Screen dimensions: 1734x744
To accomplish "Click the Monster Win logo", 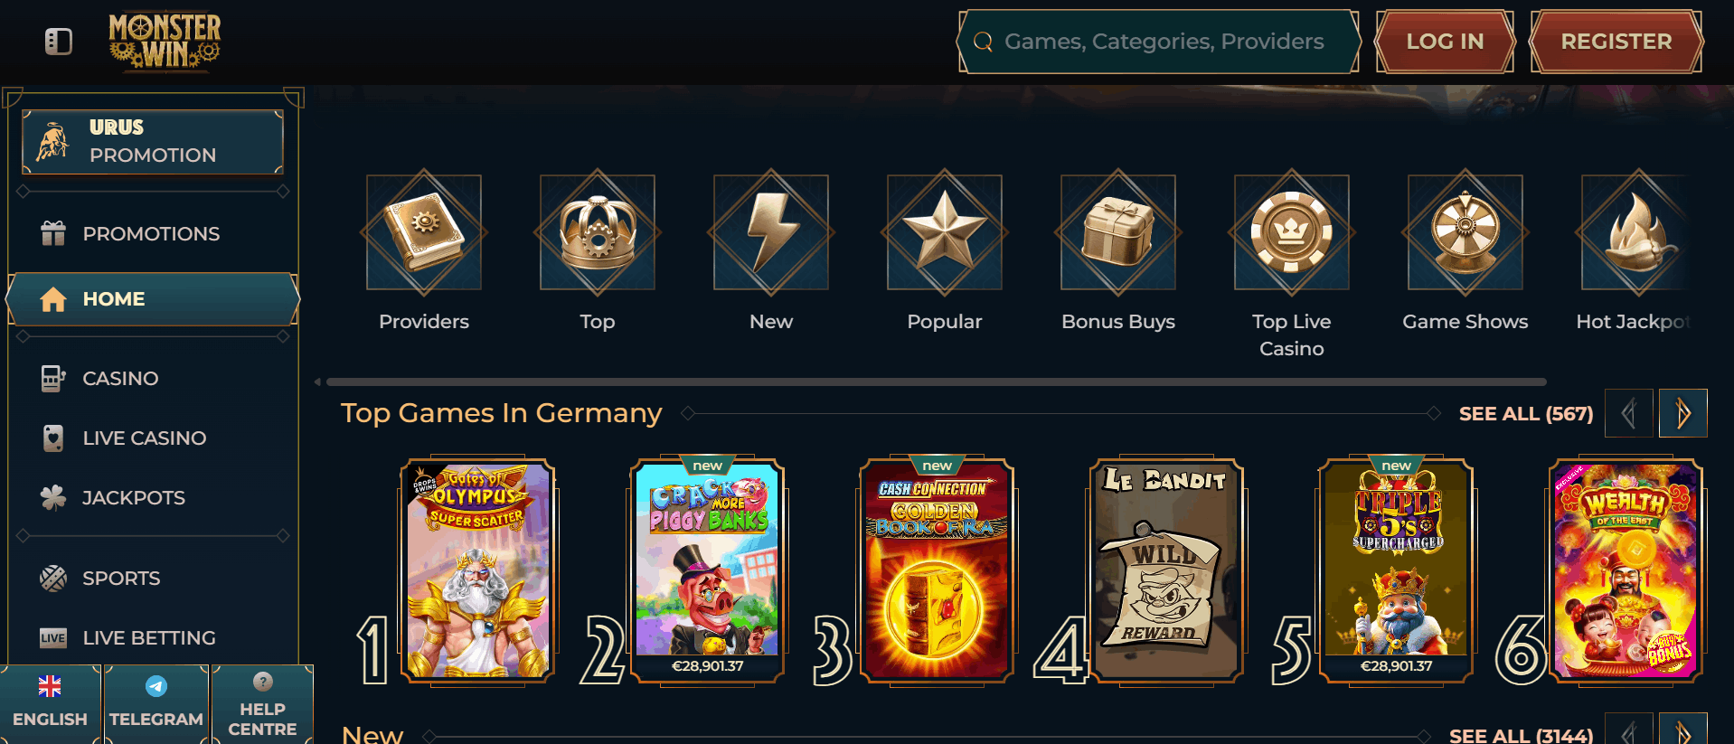I will tap(165, 42).
